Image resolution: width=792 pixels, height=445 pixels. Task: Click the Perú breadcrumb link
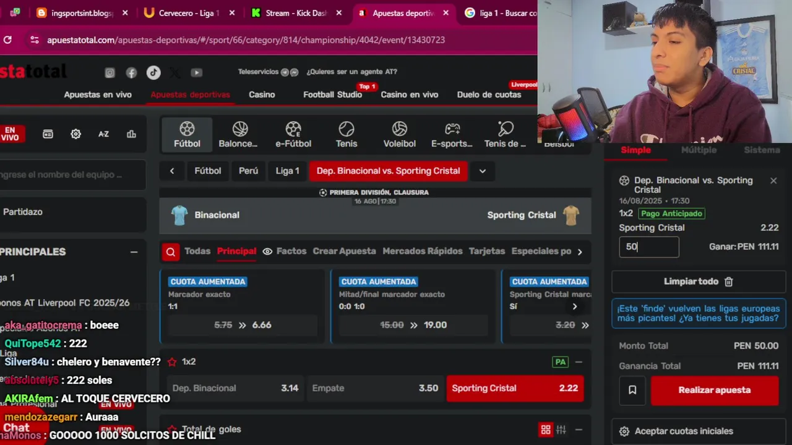click(x=248, y=171)
